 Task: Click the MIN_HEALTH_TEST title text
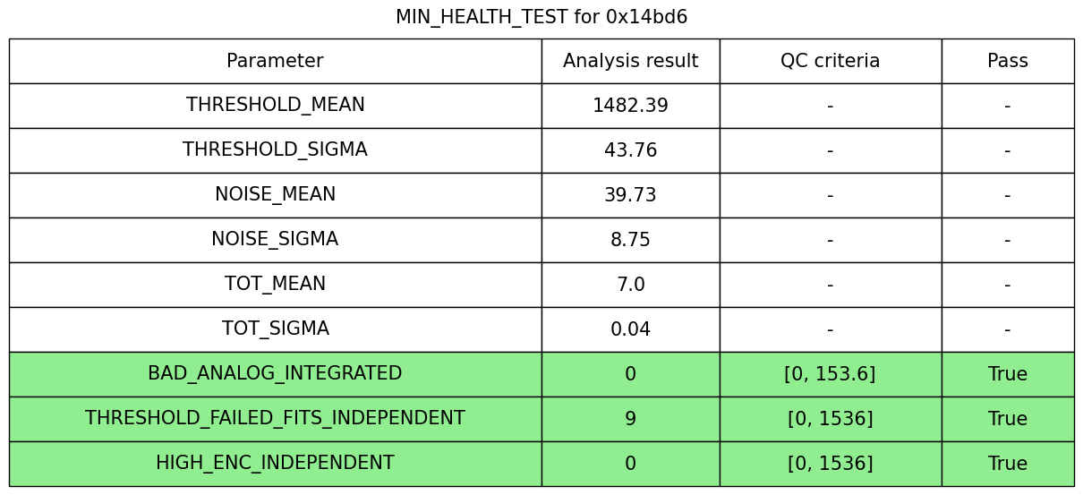[541, 17]
